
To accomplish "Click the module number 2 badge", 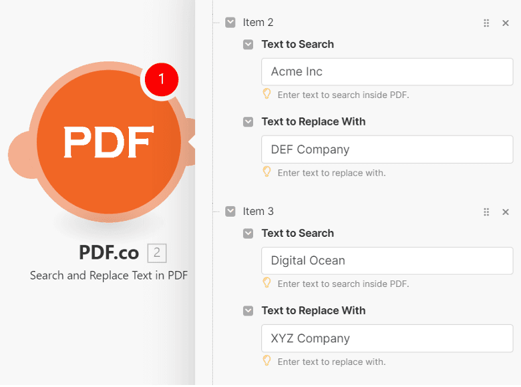I will pos(157,253).
